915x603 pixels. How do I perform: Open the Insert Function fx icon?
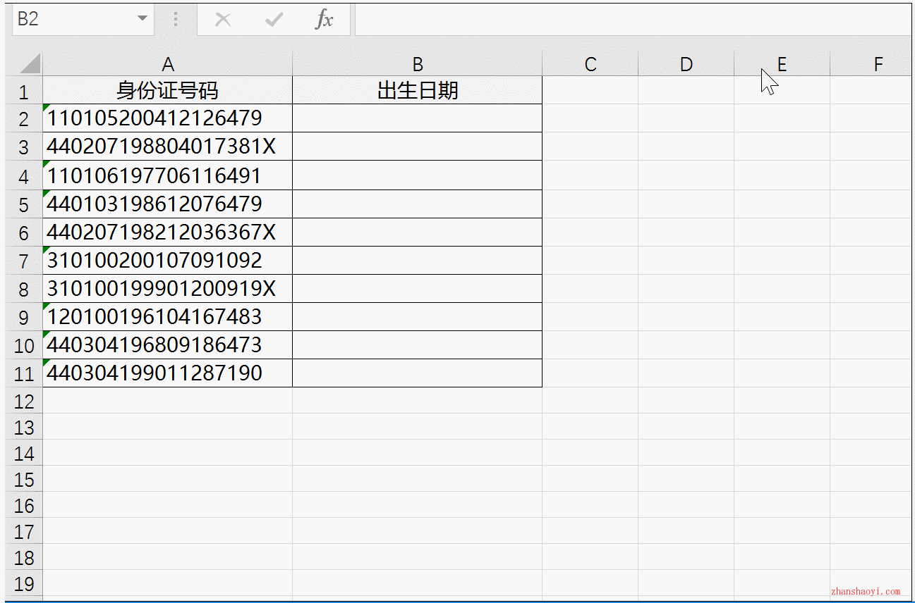click(324, 20)
